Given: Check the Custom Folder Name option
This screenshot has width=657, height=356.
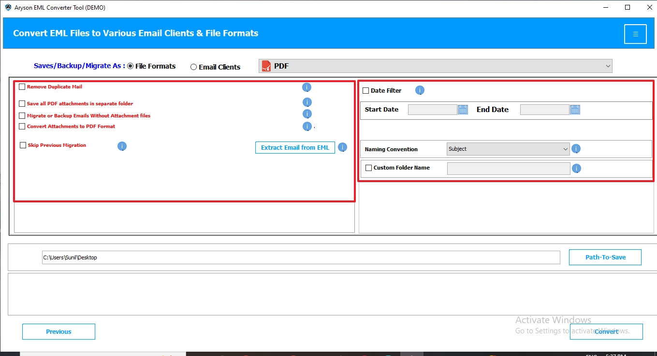Looking at the screenshot, I should point(369,168).
